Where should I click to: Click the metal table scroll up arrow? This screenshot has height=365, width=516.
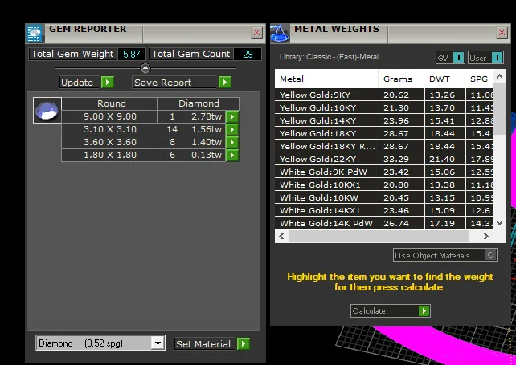499,77
